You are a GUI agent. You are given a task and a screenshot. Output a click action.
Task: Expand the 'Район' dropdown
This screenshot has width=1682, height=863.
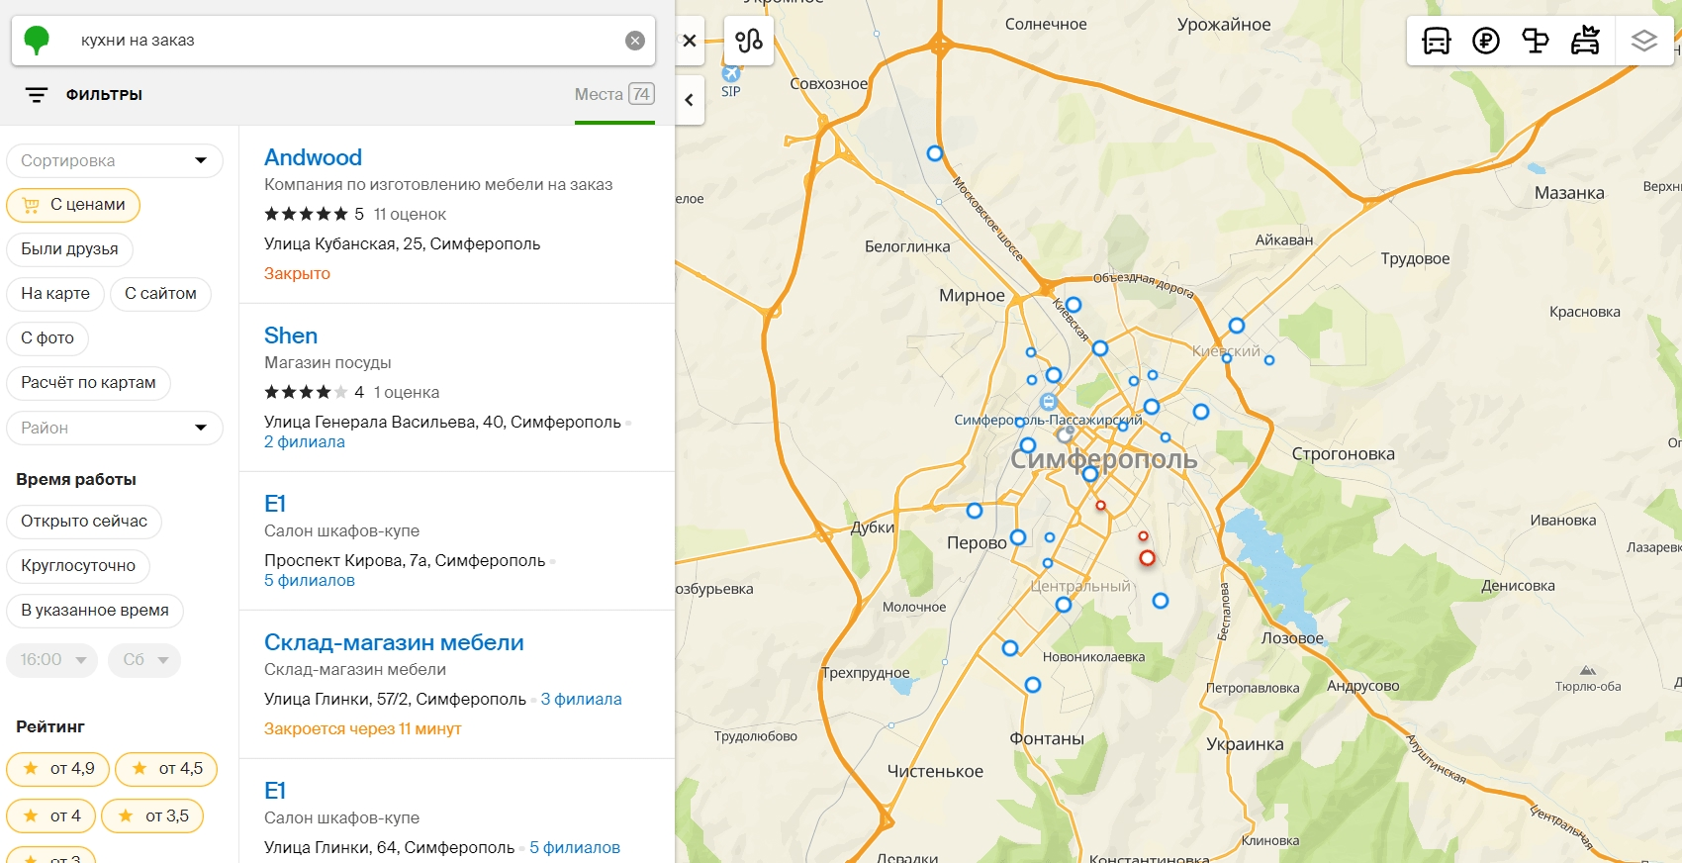click(115, 428)
